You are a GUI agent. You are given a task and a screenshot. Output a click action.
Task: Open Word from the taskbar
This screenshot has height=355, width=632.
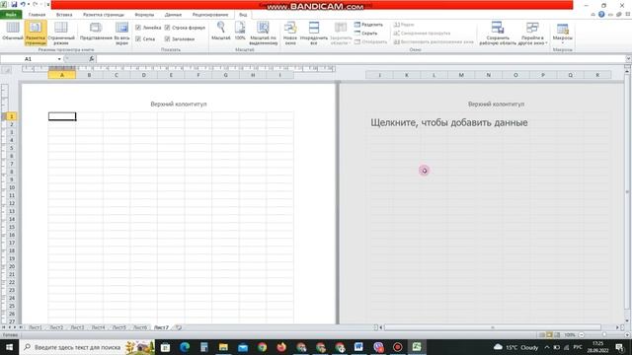click(358, 347)
